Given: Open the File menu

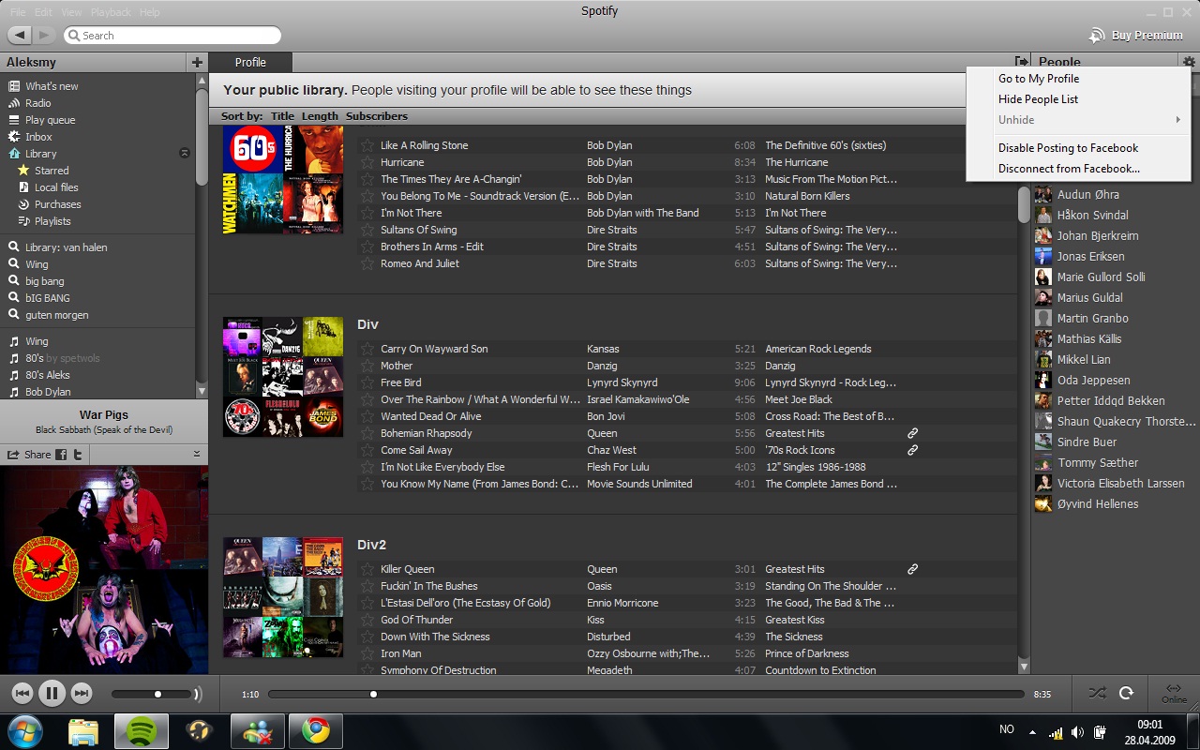Looking at the screenshot, I should tap(18, 12).
